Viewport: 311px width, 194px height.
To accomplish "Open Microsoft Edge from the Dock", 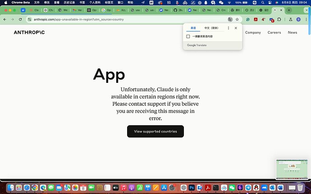I will [43, 187].
